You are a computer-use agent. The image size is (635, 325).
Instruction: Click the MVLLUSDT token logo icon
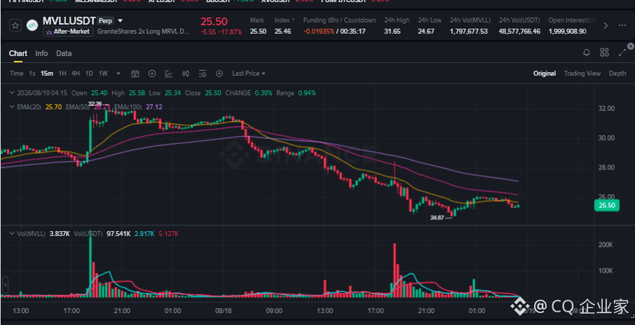click(32, 25)
